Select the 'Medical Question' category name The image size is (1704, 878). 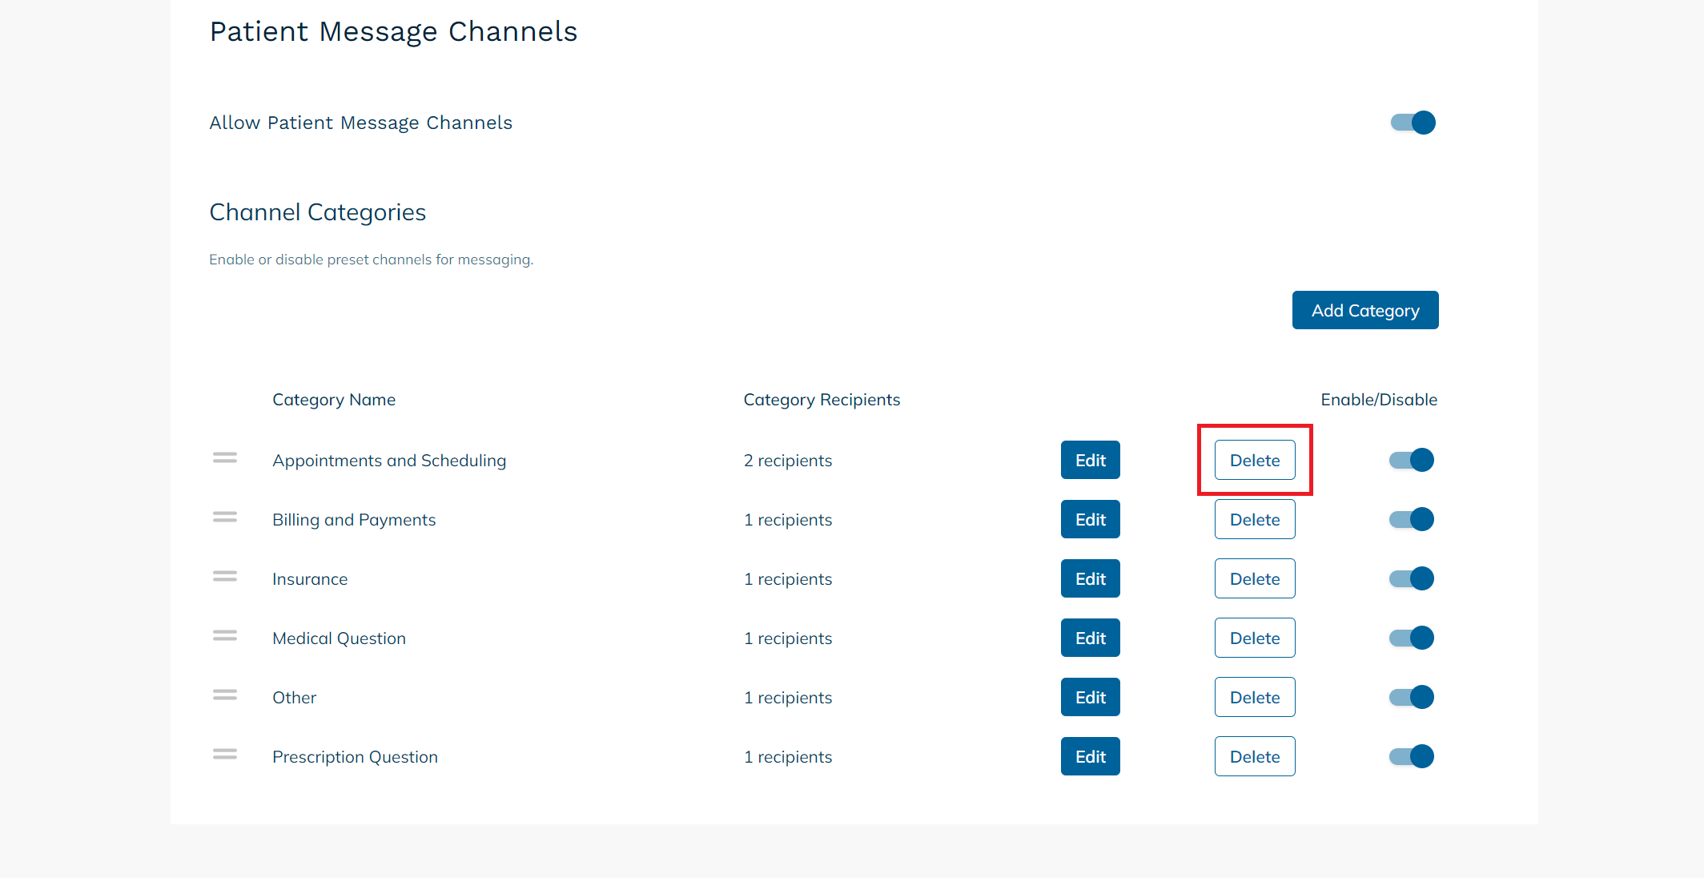tap(339, 638)
